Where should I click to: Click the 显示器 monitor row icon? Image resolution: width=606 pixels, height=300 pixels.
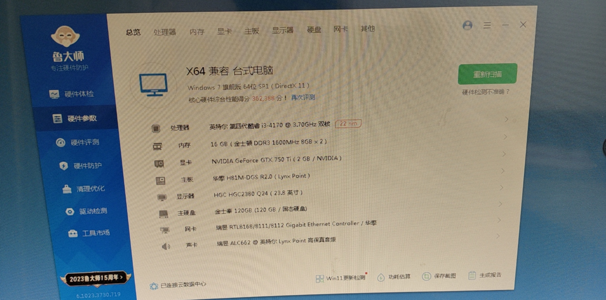pos(162,197)
